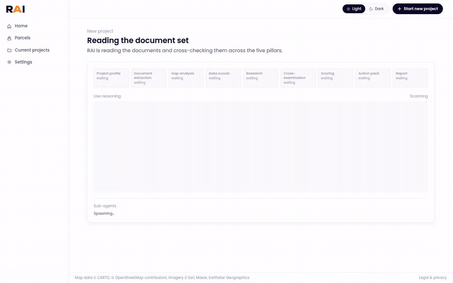Select the Scoring step
Viewport: 453px width, 283px height.
336,78
